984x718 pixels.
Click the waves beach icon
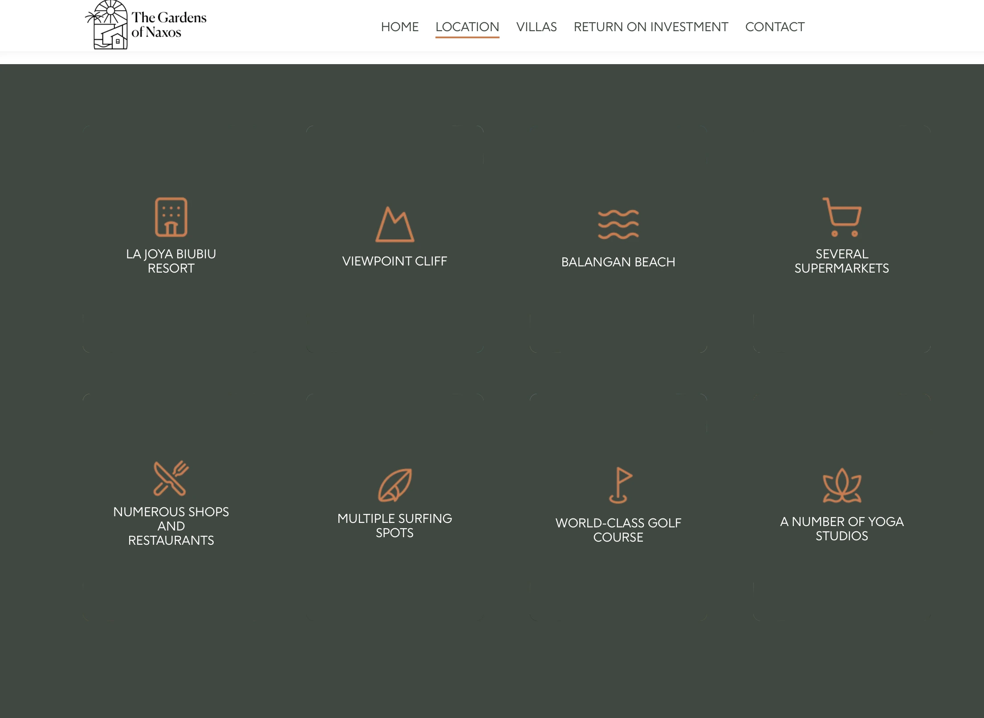point(618,224)
